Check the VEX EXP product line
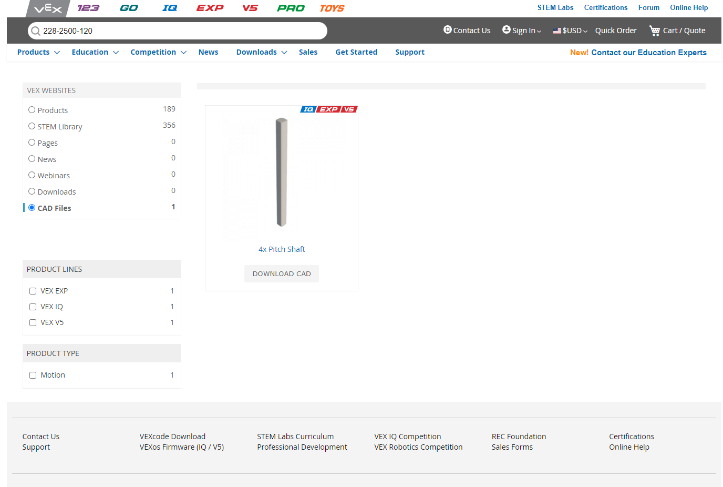 coord(33,291)
